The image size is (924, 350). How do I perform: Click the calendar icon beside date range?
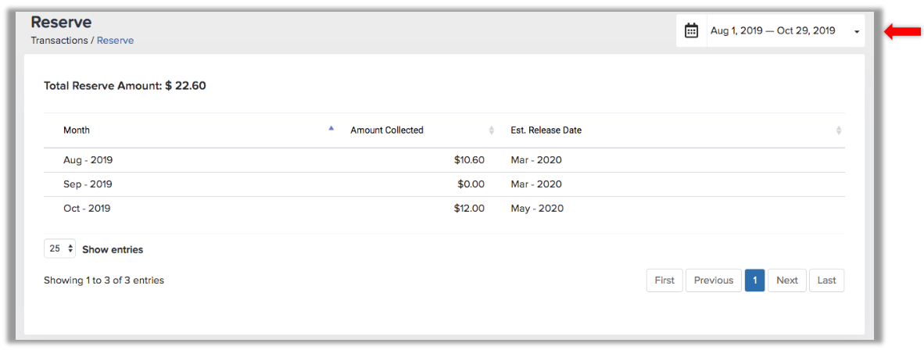click(691, 30)
